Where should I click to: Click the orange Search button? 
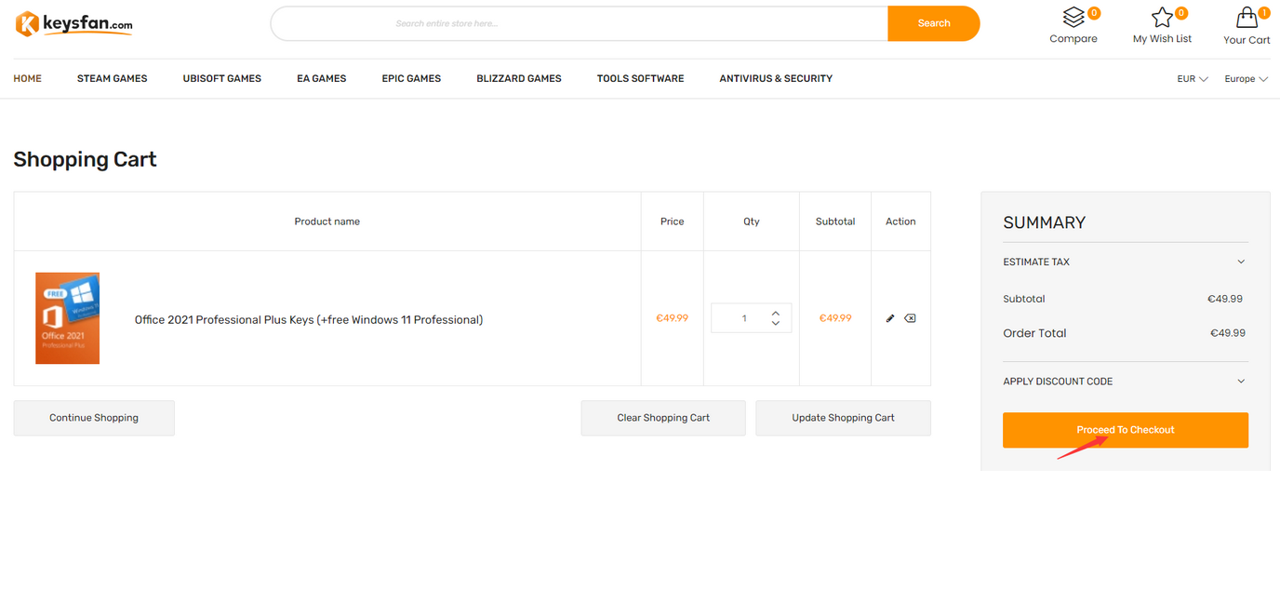click(x=934, y=23)
